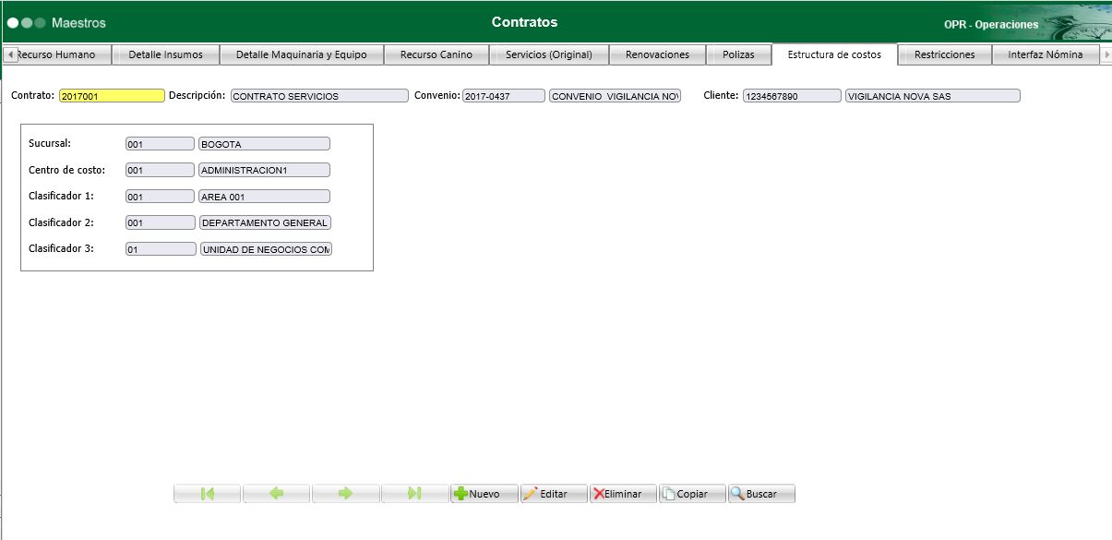
Task: Jump to the last record
Action: [x=414, y=494]
